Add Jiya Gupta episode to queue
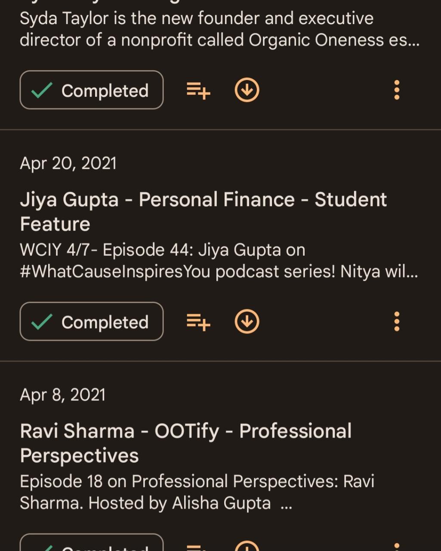Image resolution: width=441 pixels, height=551 pixels. [198, 322]
